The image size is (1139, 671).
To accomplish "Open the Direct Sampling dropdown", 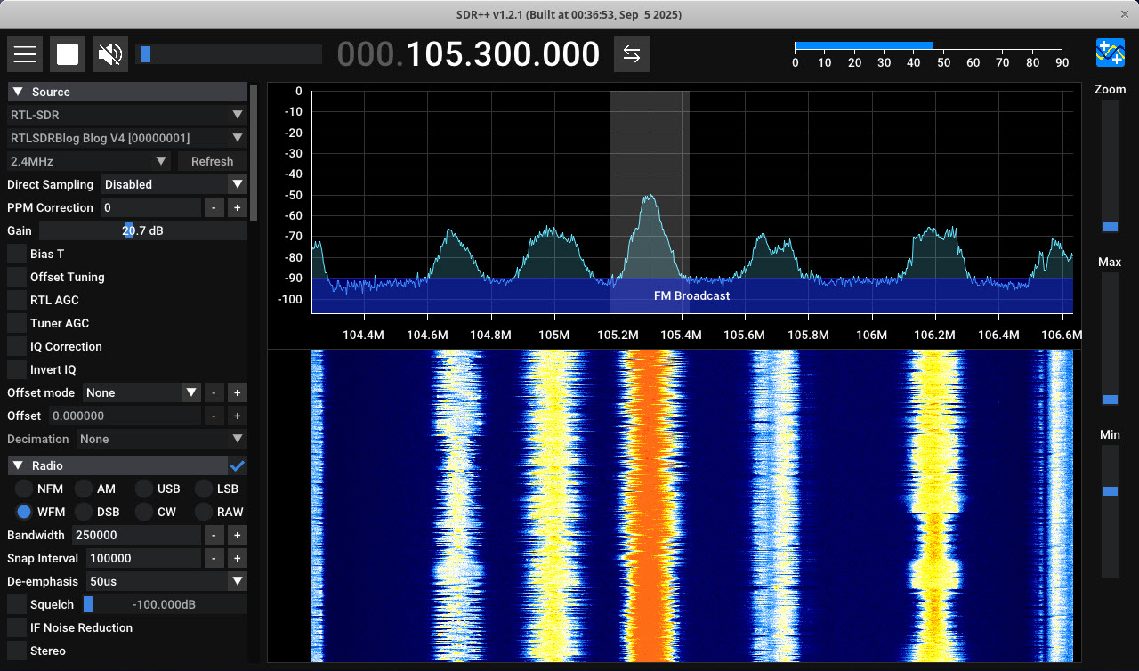I will coord(174,184).
